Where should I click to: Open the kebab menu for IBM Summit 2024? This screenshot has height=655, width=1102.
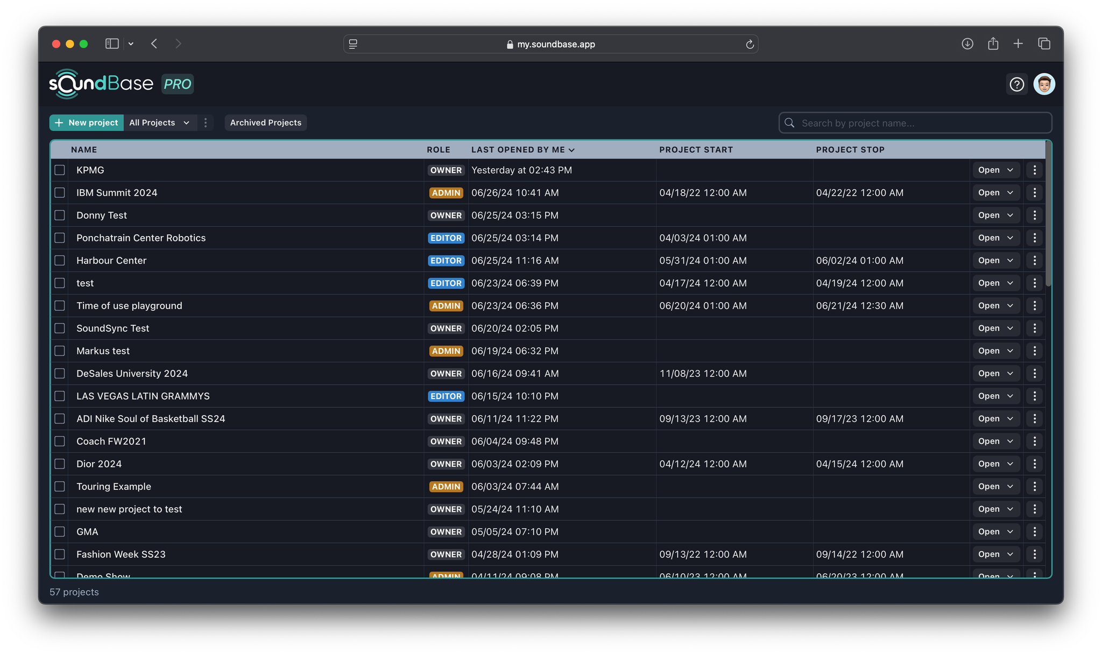[x=1034, y=193]
